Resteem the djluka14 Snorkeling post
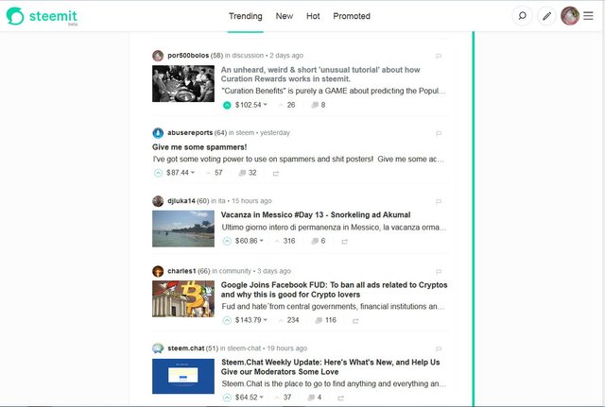 tap(344, 242)
